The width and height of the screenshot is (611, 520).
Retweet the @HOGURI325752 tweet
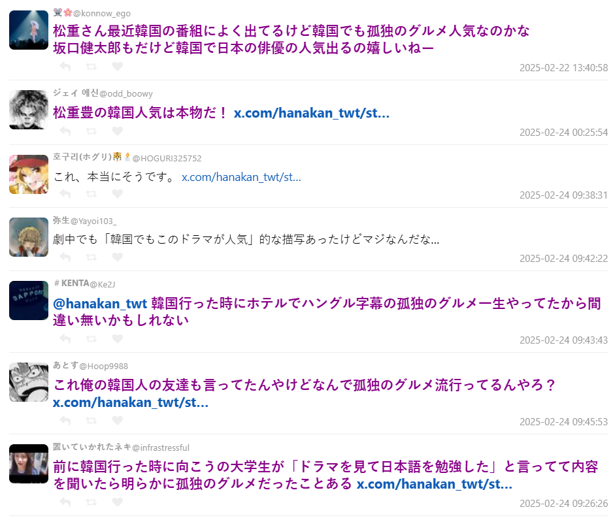click(x=91, y=193)
